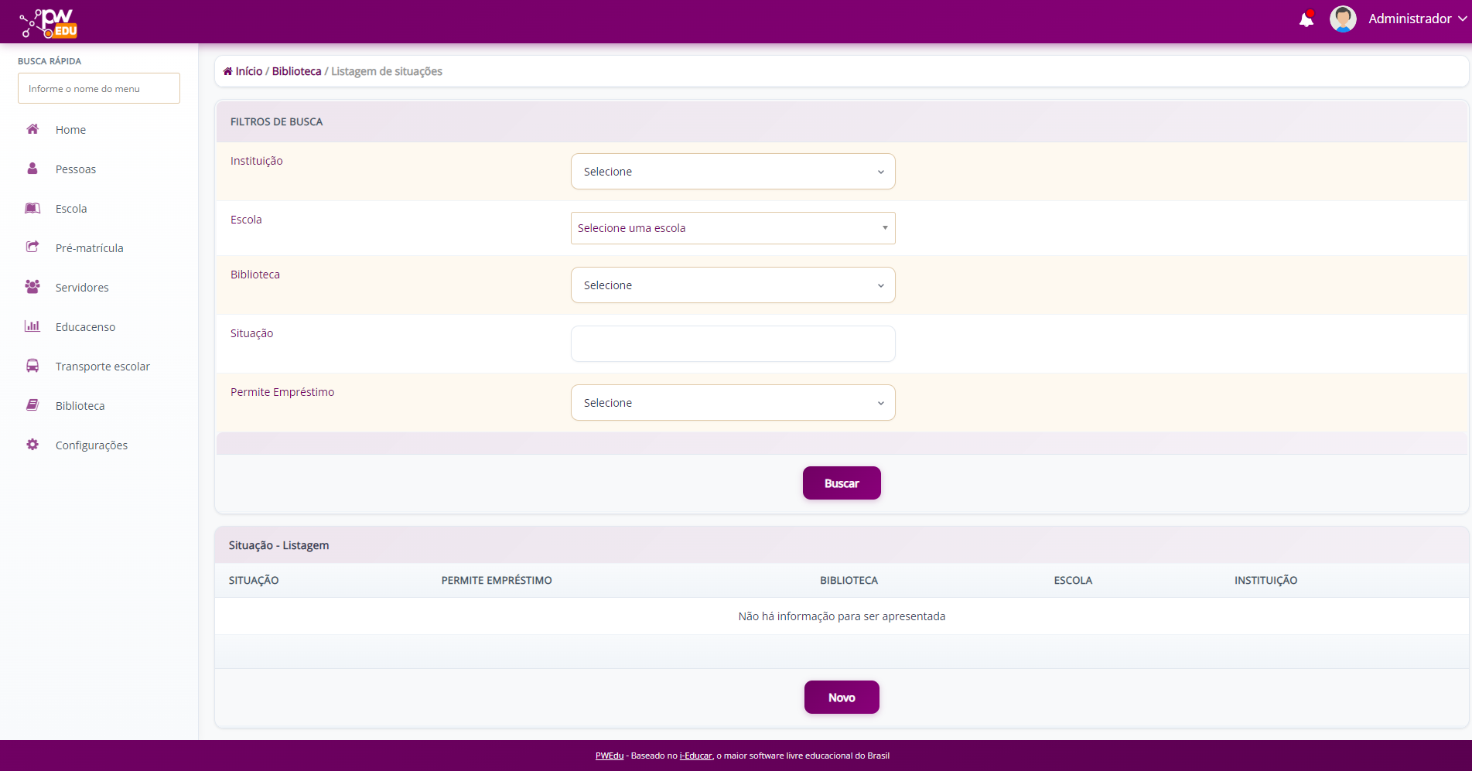Open the Administrador account menu chevron
Viewport: 1472px width, 771px height.
1462,19
